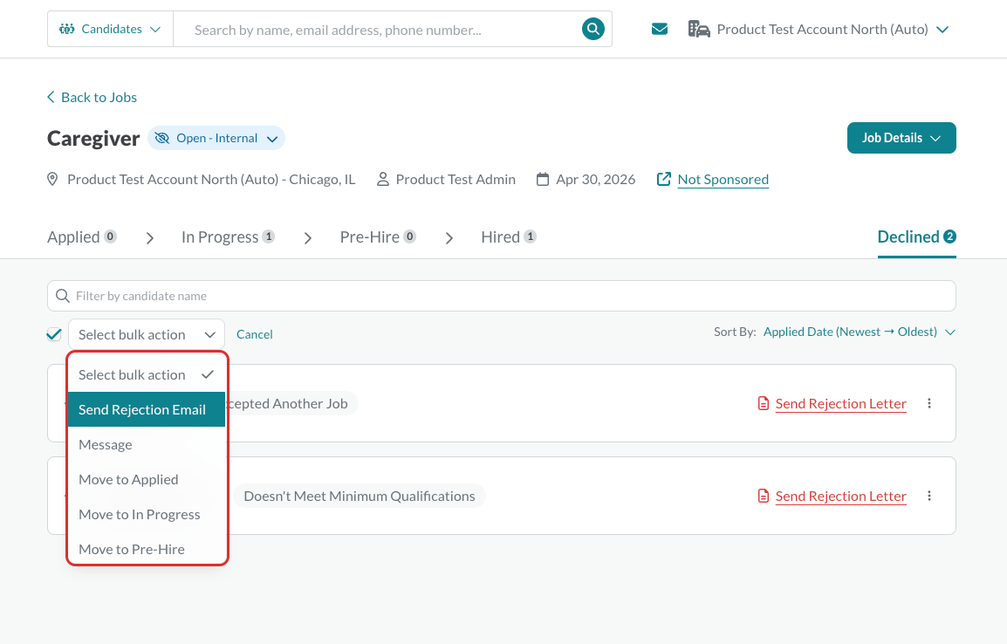This screenshot has width=1007, height=644.
Task: Open the mail envelope icon
Action: 660,29
